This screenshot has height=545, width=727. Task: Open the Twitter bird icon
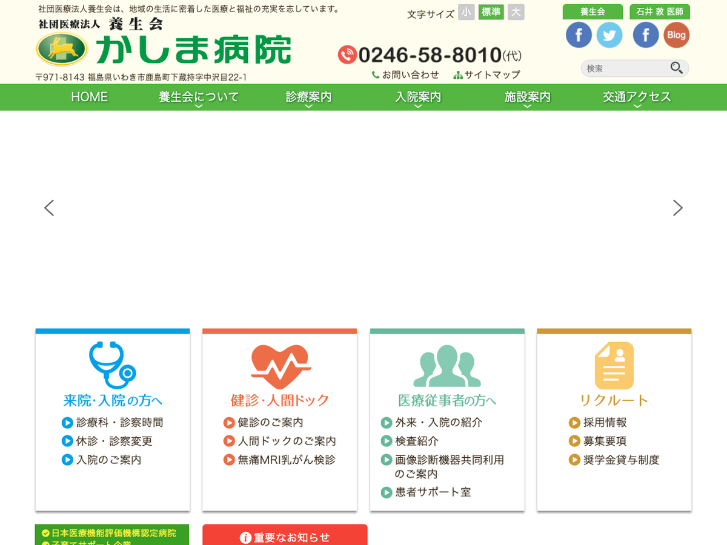point(609,35)
